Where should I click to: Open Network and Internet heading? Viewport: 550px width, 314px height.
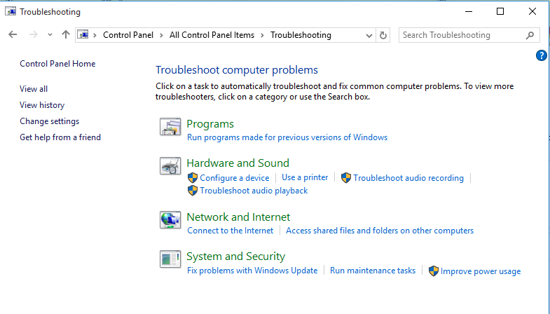238,217
